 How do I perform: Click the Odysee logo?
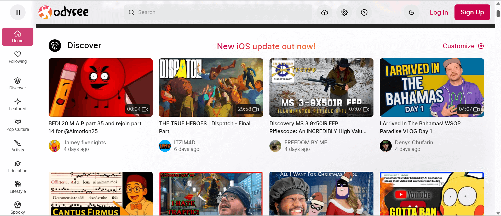pyautogui.click(x=64, y=12)
